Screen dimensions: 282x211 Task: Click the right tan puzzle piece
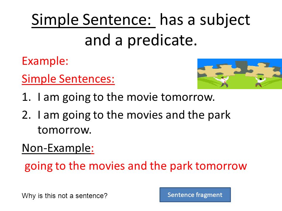tap(263, 71)
